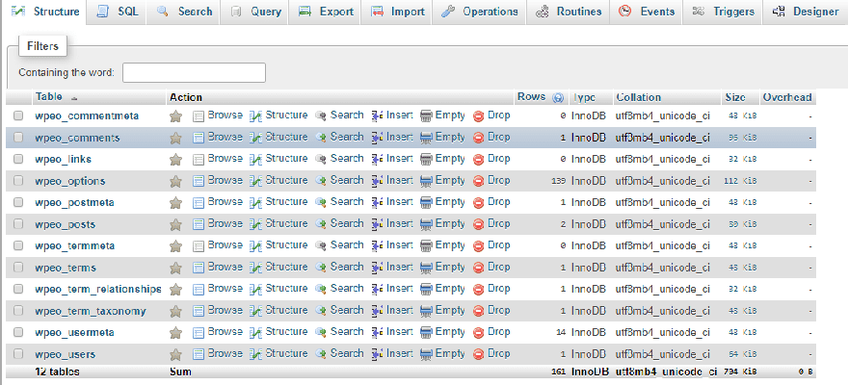Select the Structure tab
848x385 pixels.
45,12
